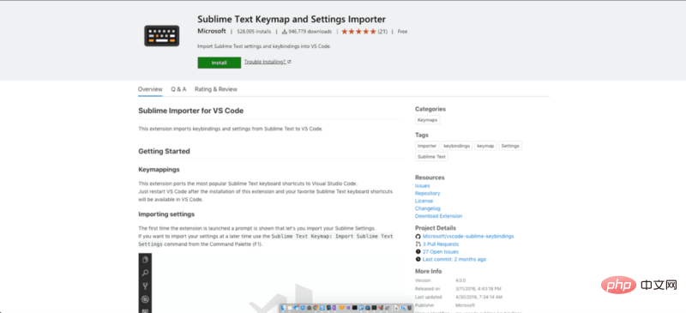The height and width of the screenshot is (313, 686).
Task: Click the keyboard extension logo icon
Action: coord(161,36)
